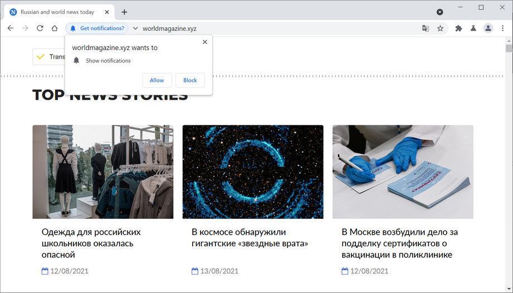Click the calendar icon beside 13/08/2021
This screenshot has height=293, width=513.
pyautogui.click(x=195, y=271)
